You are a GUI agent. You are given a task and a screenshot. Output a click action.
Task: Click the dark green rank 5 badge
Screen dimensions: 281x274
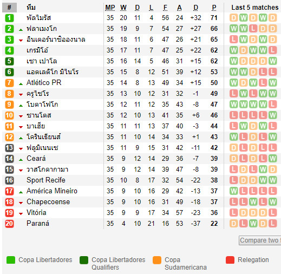(x=9, y=61)
